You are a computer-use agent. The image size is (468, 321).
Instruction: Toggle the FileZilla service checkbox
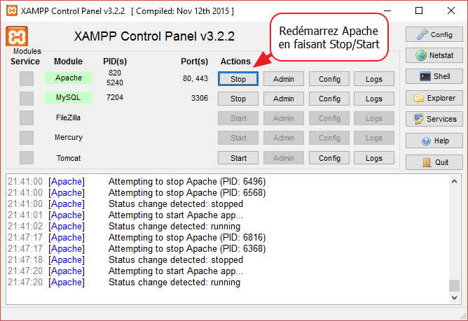tap(27, 118)
